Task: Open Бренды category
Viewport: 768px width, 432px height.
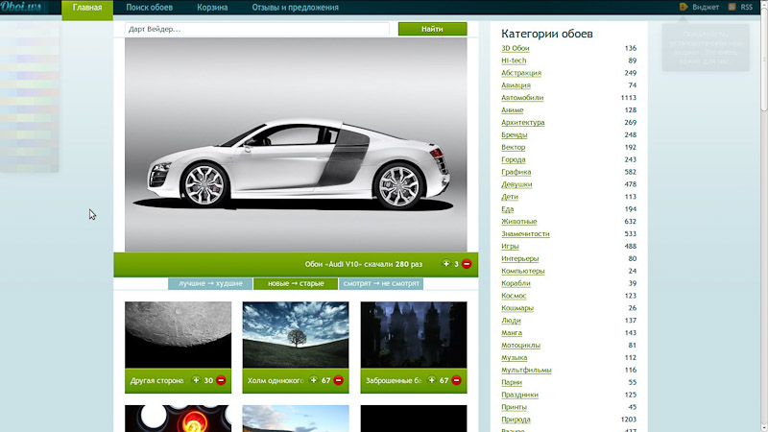Action: click(x=515, y=134)
